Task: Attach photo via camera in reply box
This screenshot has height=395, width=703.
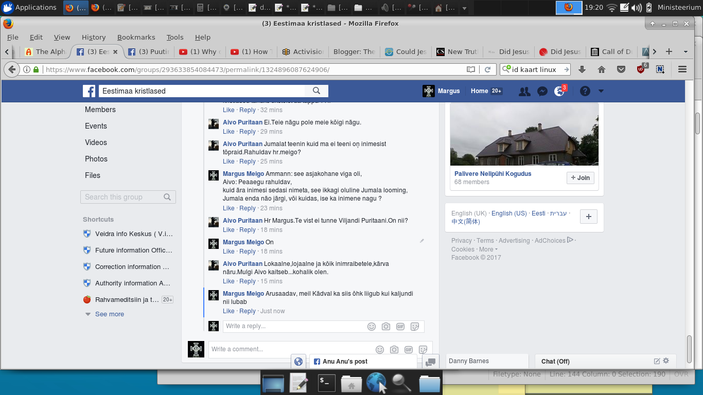Action: click(386, 327)
